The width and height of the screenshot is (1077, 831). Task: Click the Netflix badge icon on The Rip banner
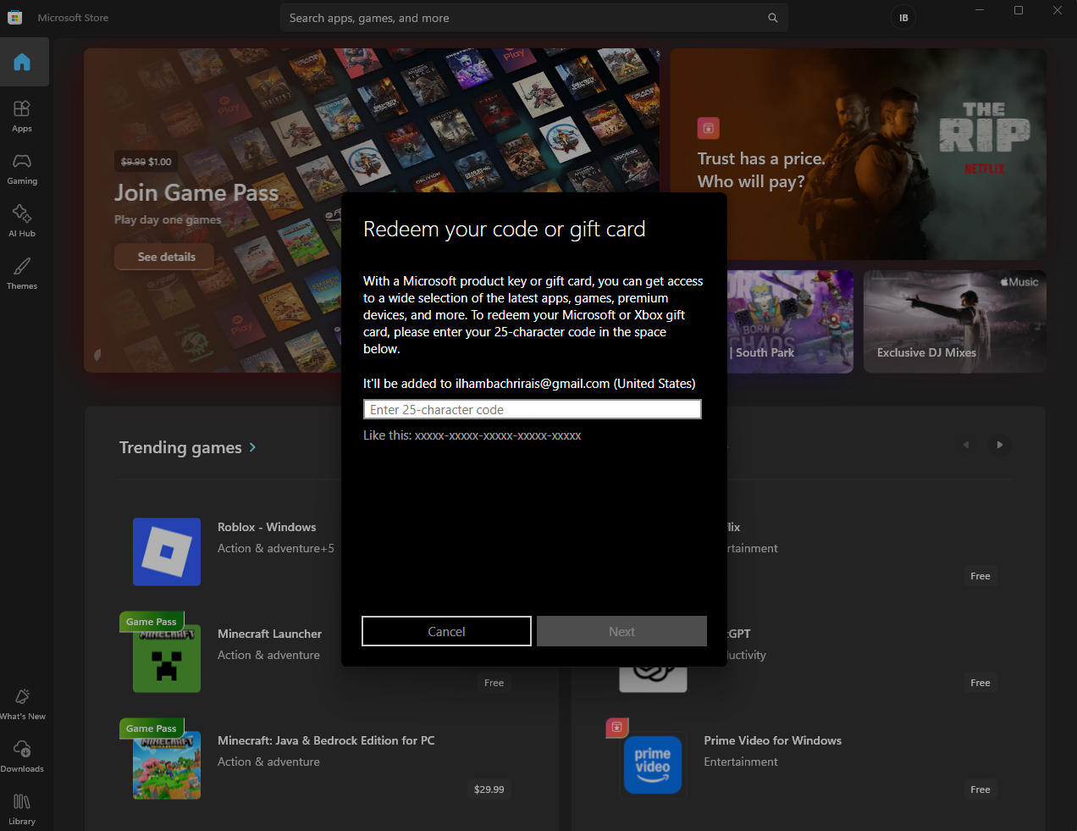tap(709, 128)
